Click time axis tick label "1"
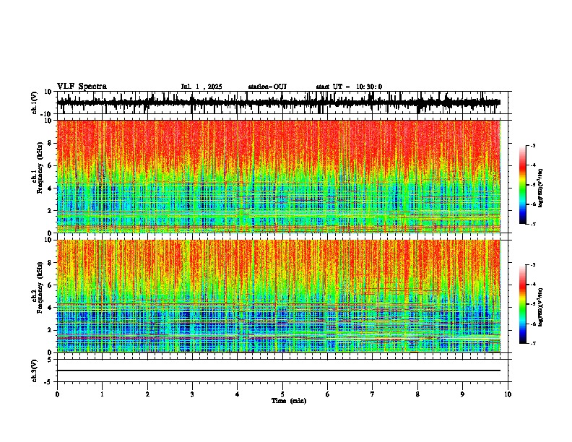This screenshot has height=442, width=572. [102, 394]
